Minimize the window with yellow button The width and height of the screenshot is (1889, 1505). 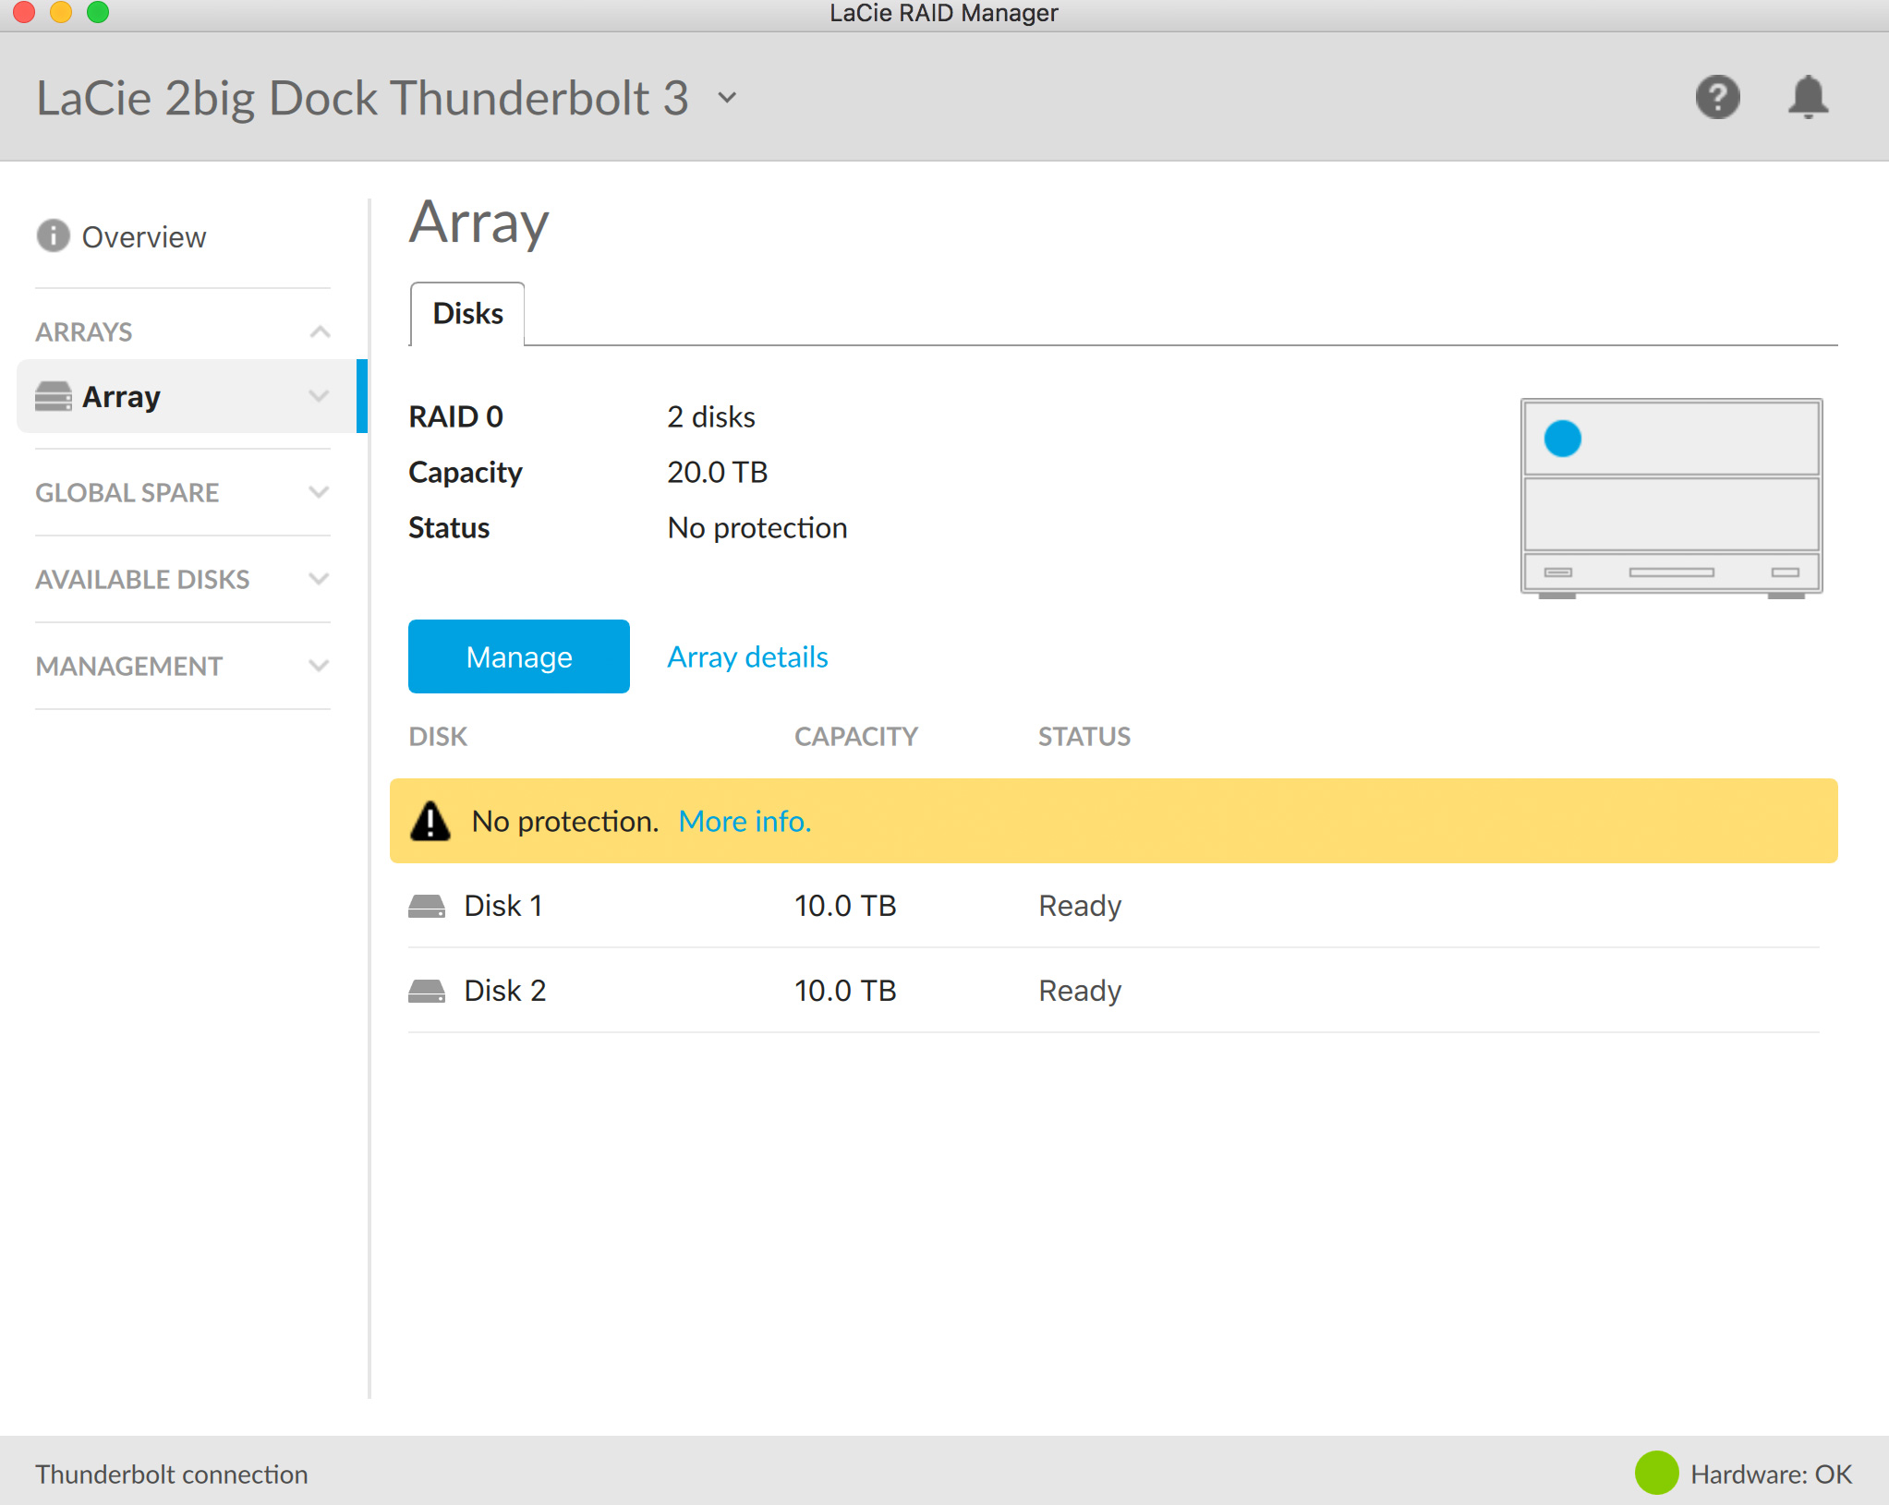point(61,12)
